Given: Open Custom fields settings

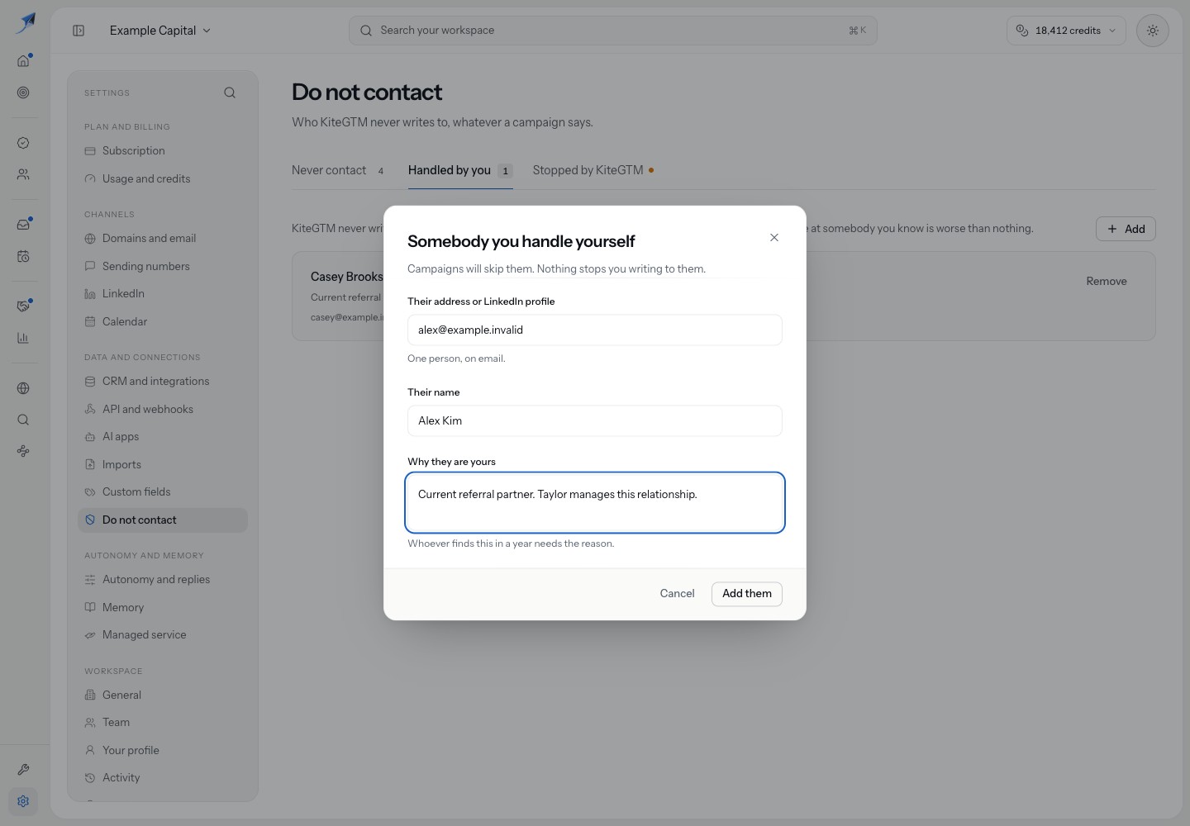Looking at the screenshot, I should [x=163, y=492].
